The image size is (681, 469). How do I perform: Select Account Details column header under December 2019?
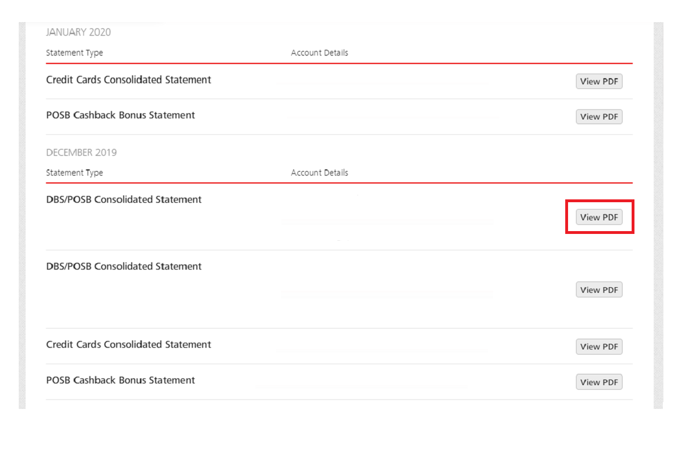(320, 173)
